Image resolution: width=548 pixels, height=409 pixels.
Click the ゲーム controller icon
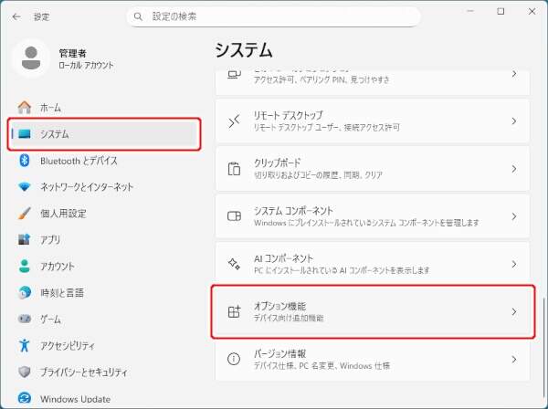pyautogui.click(x=25, y=319)
